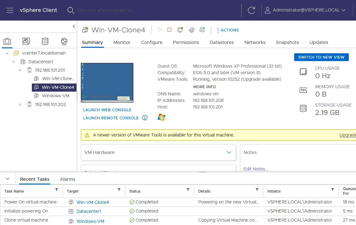Collapse the vcenter7.localdomain tree node
The height and width of the screenshot is (225, 356).
(7, 53)
